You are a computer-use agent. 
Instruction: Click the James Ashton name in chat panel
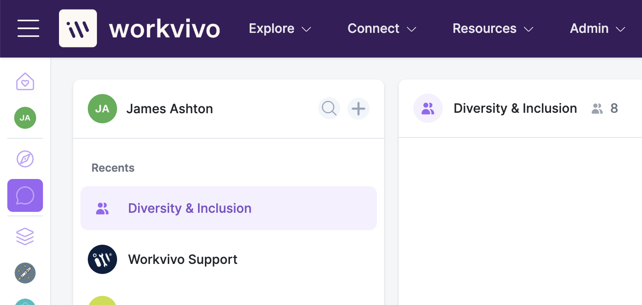(170, 109)
